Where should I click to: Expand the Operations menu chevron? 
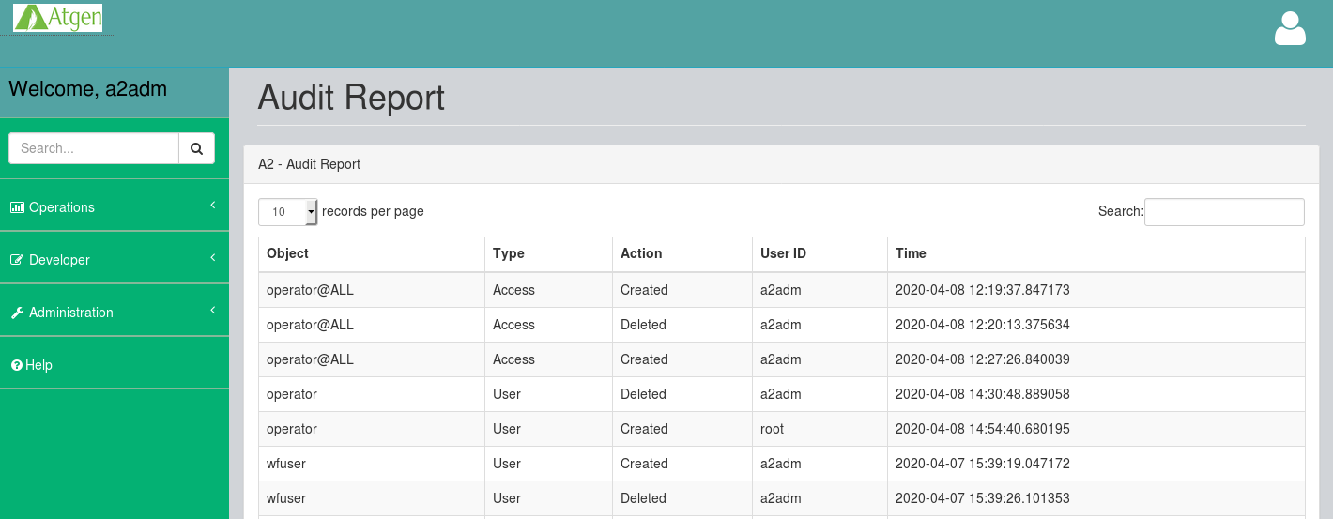[x=213, y=205]
